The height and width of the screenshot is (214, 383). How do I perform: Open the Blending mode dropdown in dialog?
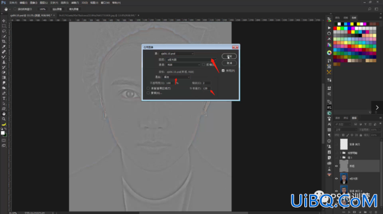click(177, 77)
